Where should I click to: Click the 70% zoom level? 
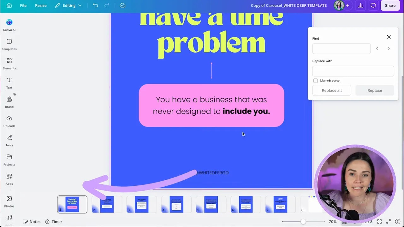333,222
